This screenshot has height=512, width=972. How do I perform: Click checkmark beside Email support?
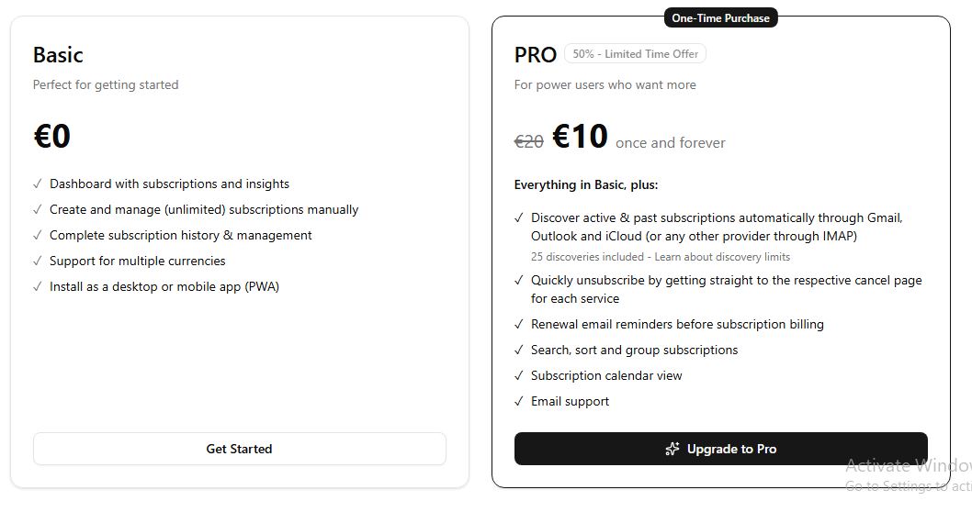tap(519, 401)
